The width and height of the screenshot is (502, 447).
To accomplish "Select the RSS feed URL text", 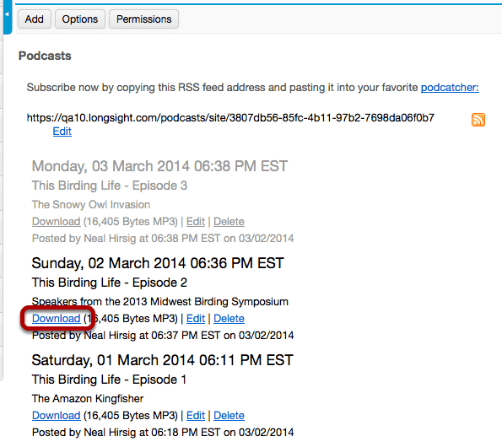I will pyautogui.click(x=230, y=118).
